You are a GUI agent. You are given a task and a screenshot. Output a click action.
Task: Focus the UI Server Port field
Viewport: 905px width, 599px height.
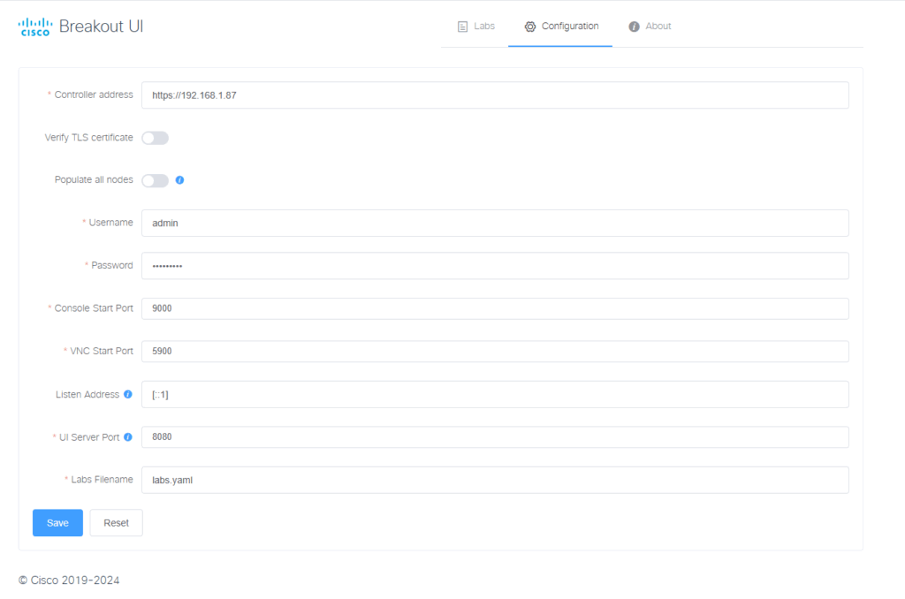[495, 436]
